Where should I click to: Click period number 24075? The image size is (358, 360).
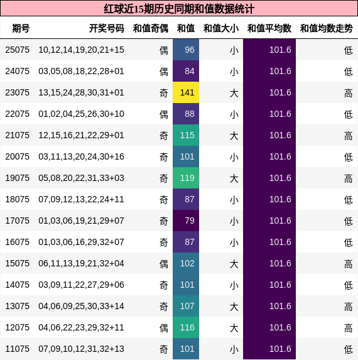click(x=17, y=71)
